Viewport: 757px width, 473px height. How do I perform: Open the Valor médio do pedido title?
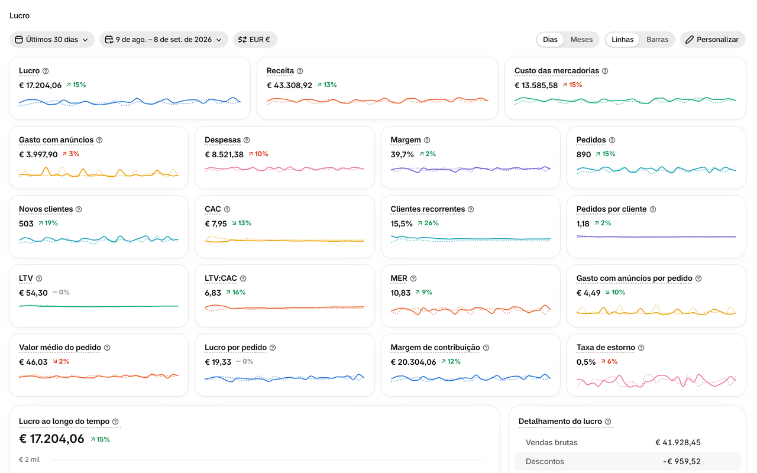(x=60, y=348)
